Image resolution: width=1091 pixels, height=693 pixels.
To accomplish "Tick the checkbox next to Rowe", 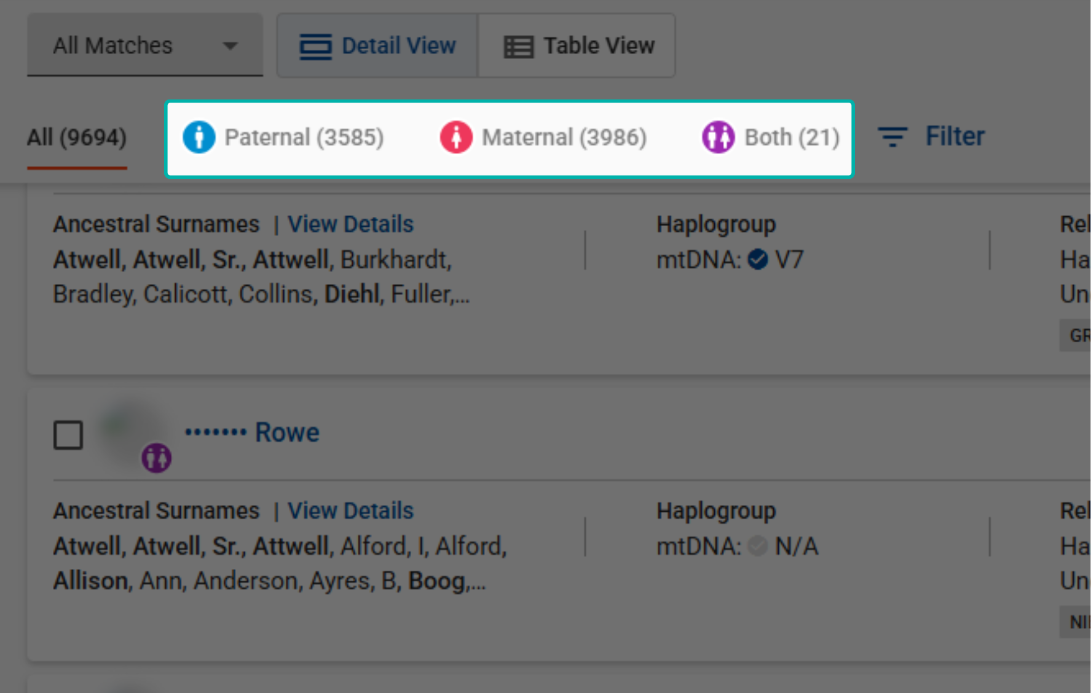I will point(68,435).
